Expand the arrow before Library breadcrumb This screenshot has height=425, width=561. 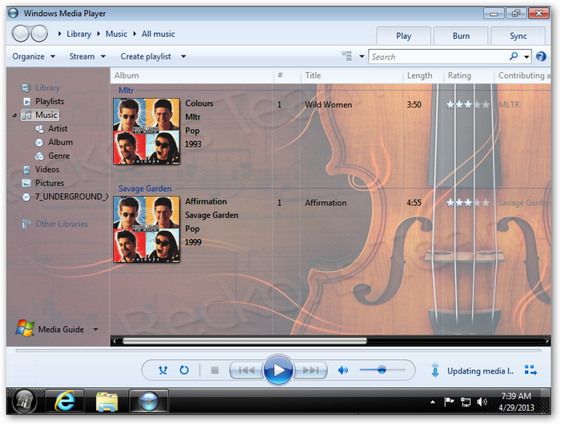pos(60,34)
